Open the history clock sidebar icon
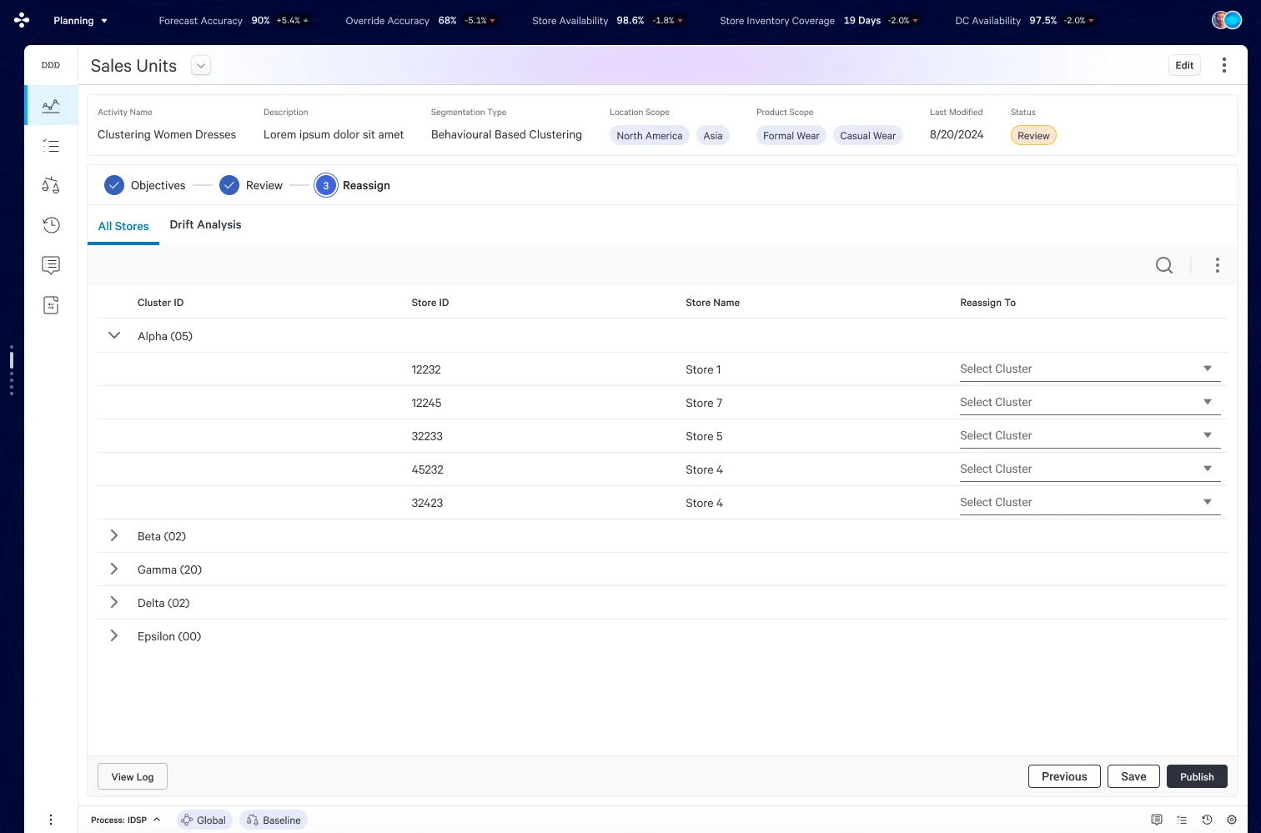The height and width of the screenshot is (833, 1261). pos(51,225)
